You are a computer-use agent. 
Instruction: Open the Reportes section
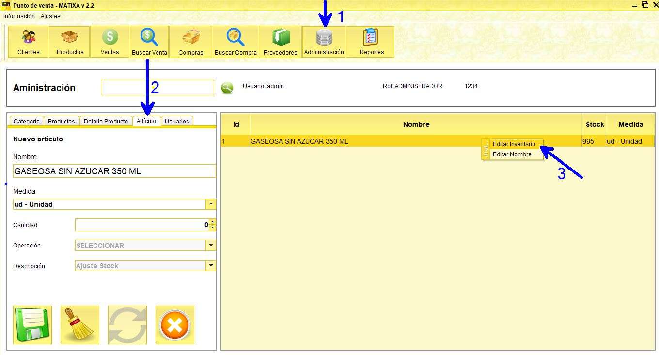point(370,41)
